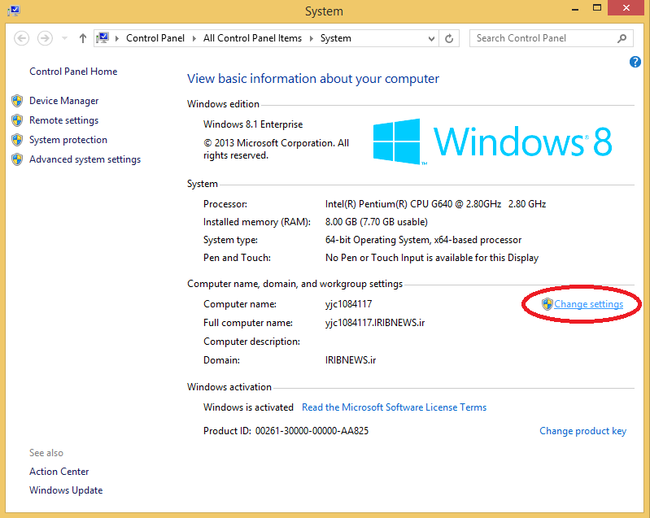Viewport: 650px width, 518px height.
Task: Refresh the System page
Action: (x=449, y=38)
